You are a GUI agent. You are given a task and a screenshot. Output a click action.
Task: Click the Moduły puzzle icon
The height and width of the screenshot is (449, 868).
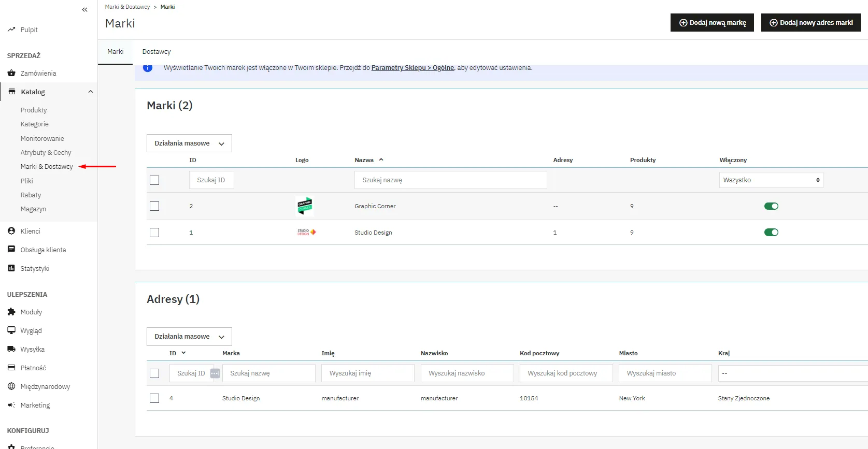pyautogui.click(x=11, y=312)
